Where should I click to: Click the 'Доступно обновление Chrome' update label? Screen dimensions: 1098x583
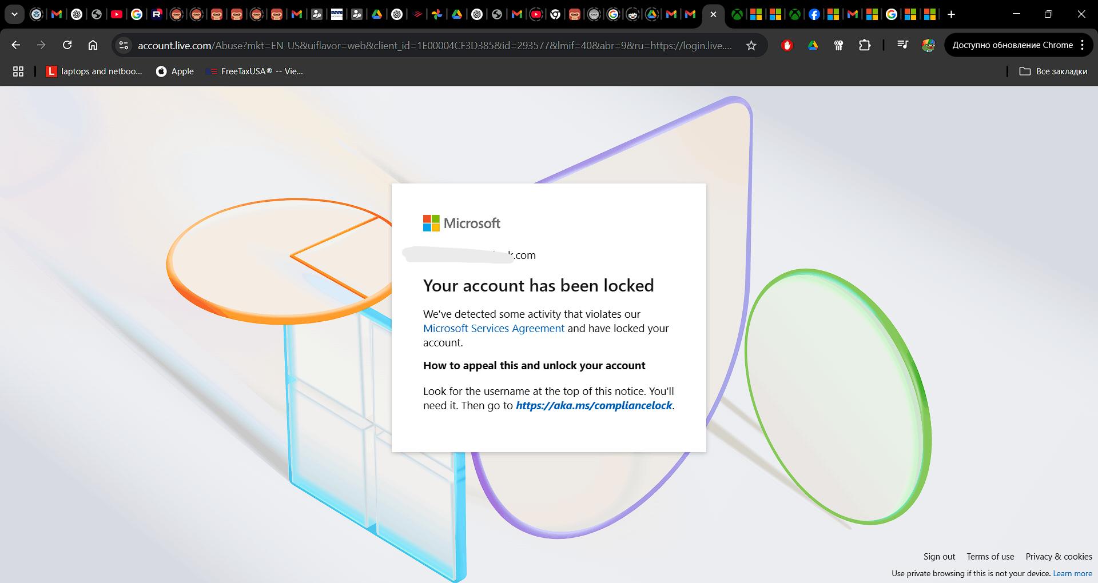click(x=1012, y=45)
